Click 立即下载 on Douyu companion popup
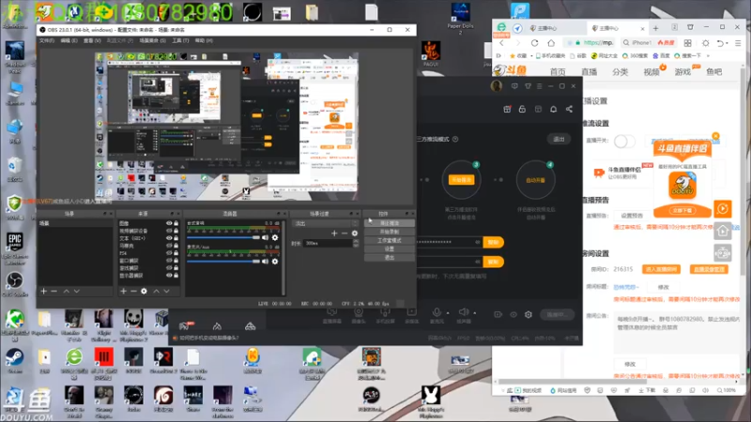Screen dimensions: 751x422 (682, 210)
